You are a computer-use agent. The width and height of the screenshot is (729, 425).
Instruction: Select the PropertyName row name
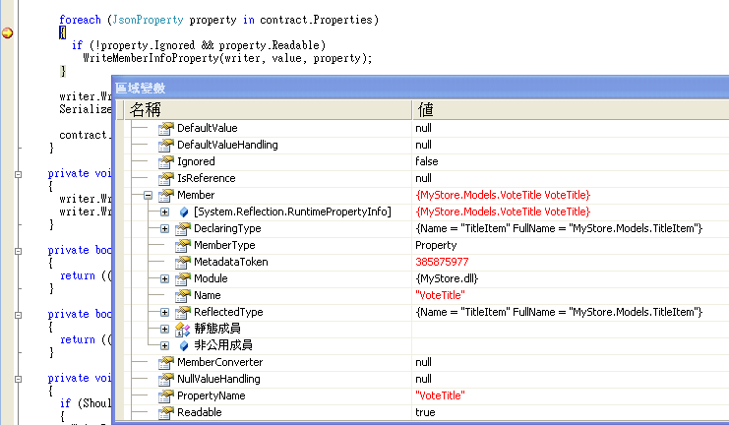coord(212,395)
